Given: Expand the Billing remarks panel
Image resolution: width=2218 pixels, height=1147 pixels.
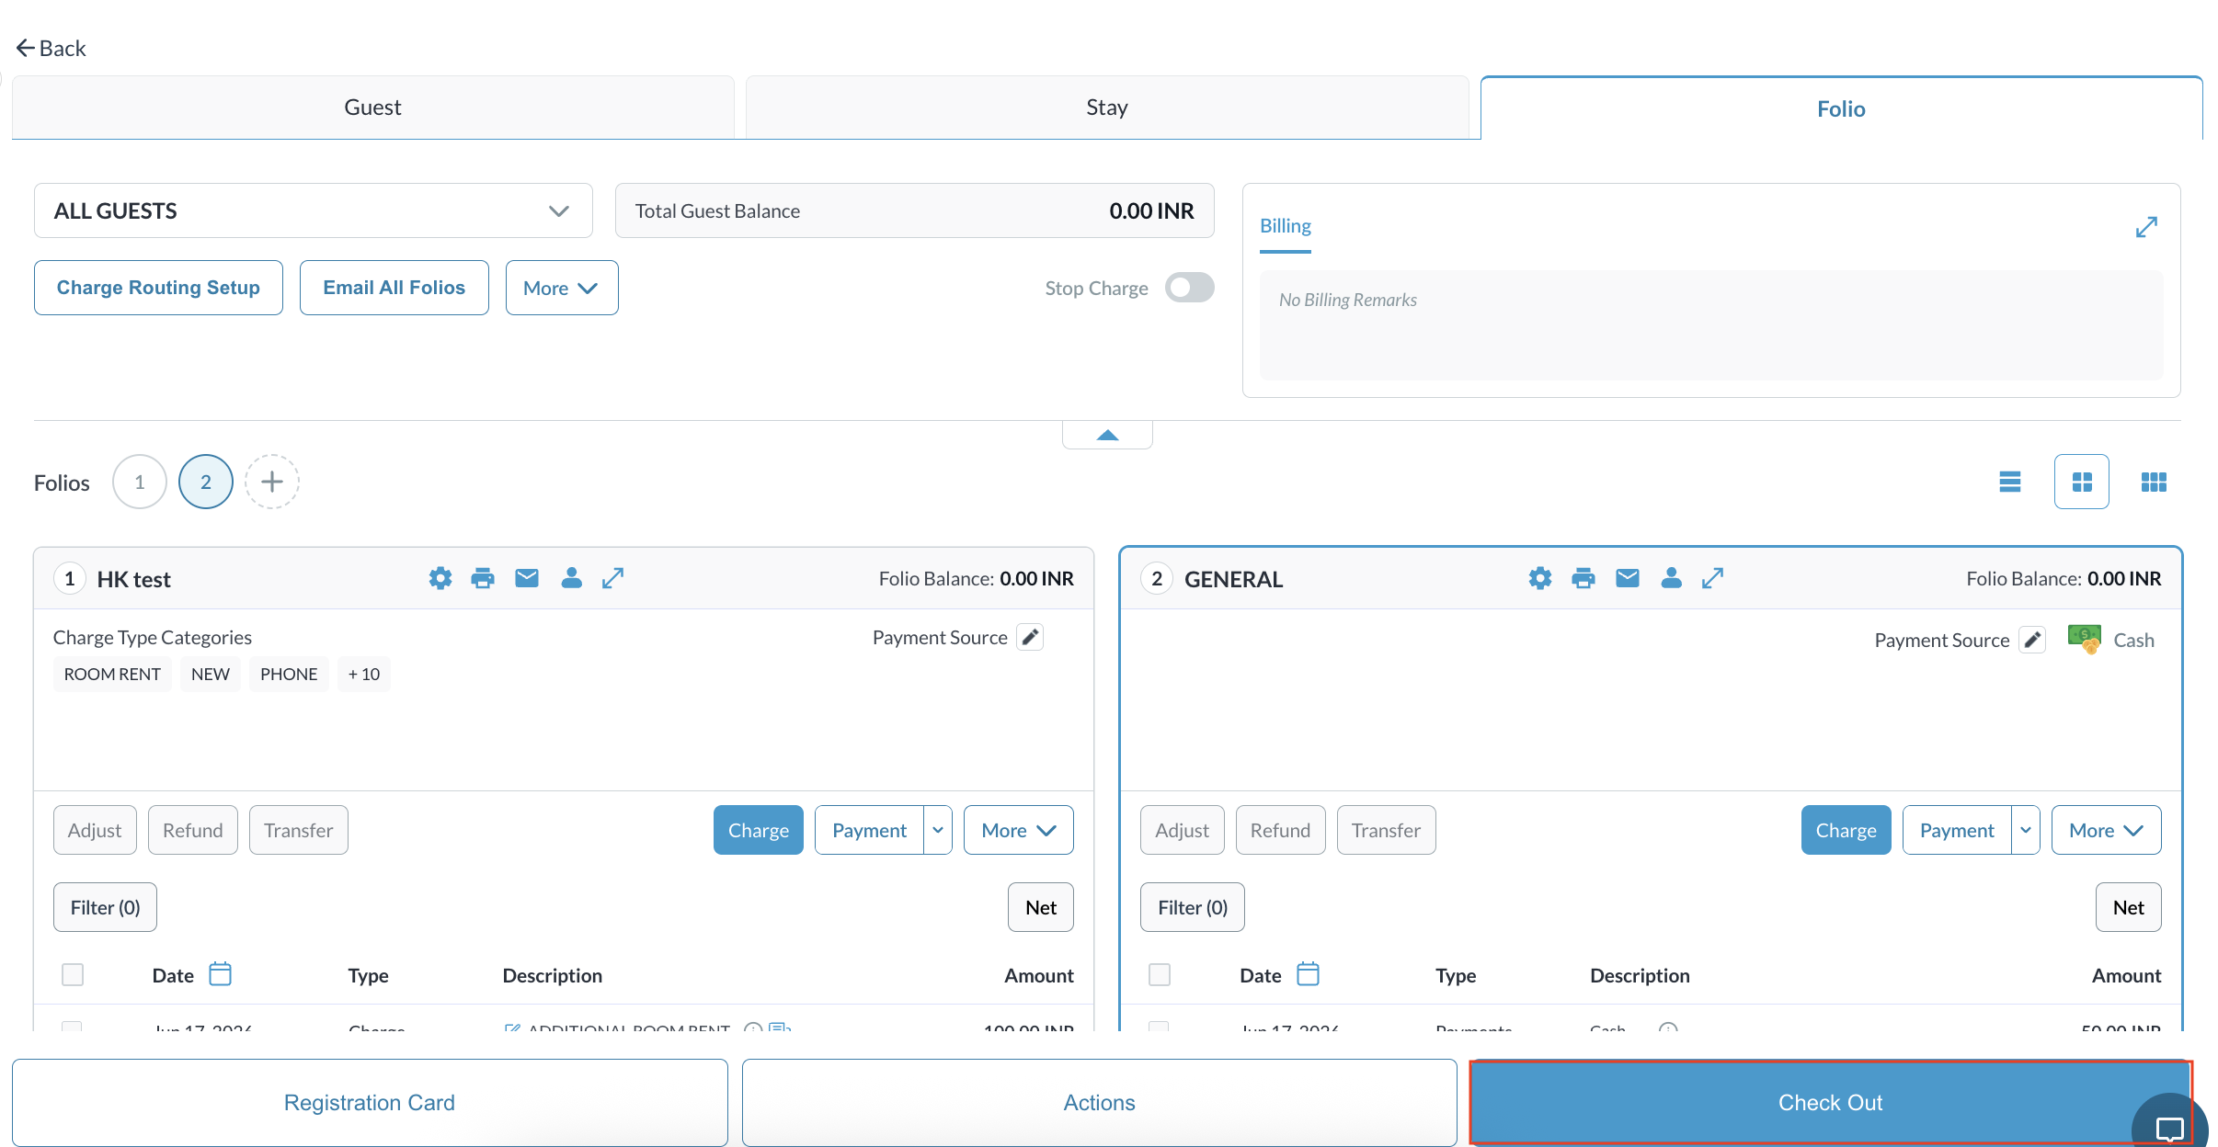Looking at the screenshot, I should point(2146,227).
